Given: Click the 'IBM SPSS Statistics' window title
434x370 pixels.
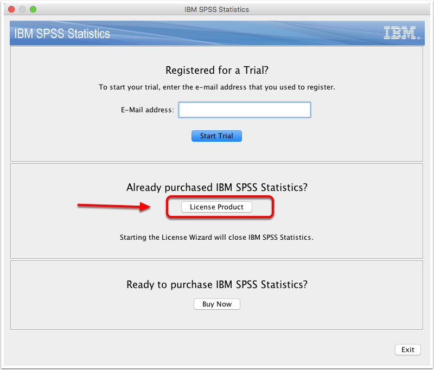Looking at the screenshot, I should (x=216, y=9).
